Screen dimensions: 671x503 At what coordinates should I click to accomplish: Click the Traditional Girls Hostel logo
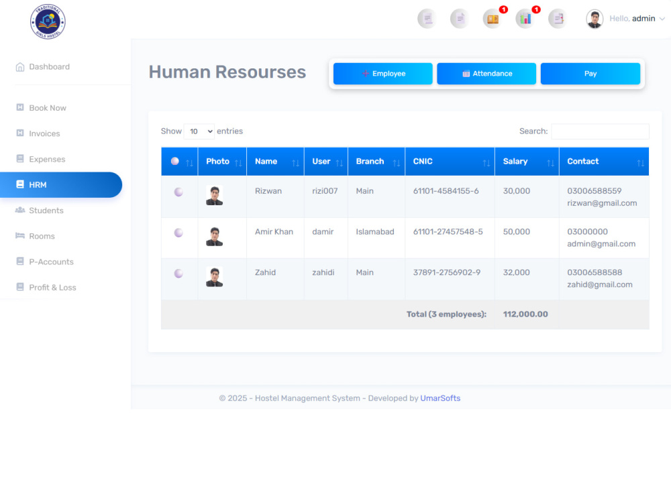tap(48, 21)
